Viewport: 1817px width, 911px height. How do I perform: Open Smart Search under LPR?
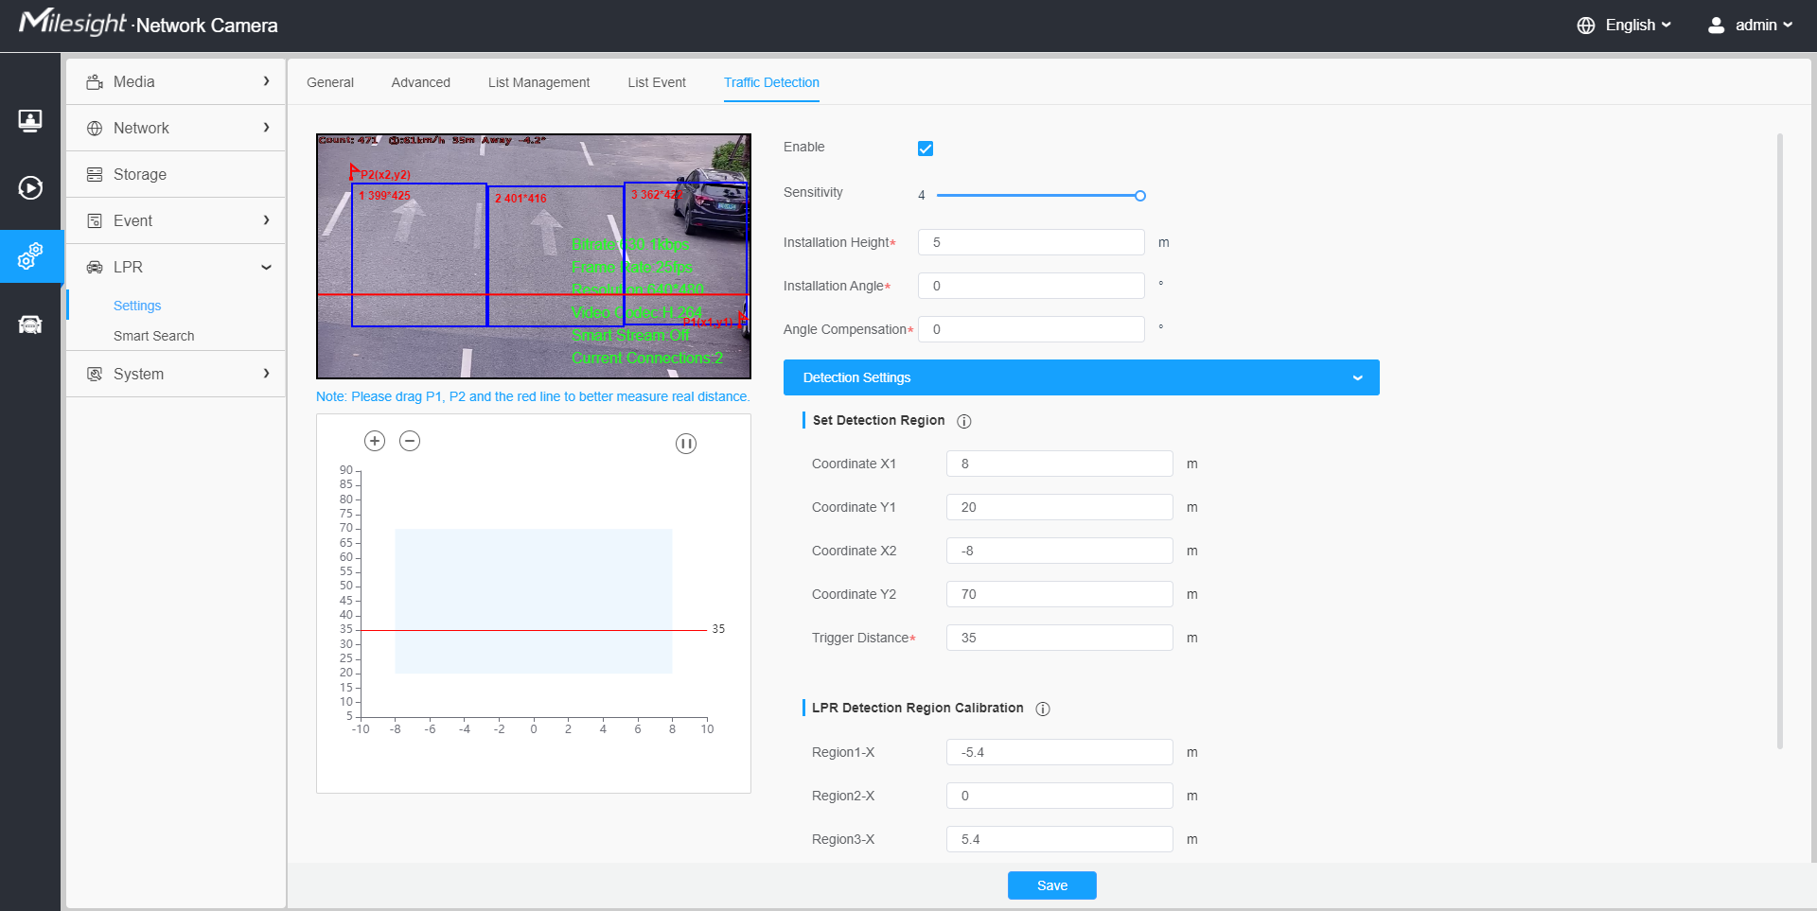click(153, 336)
